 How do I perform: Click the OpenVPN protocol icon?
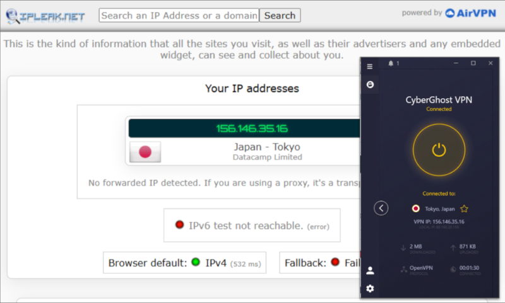[404, 270]
